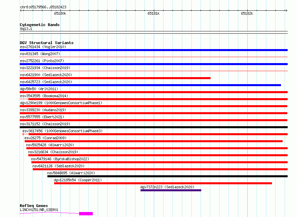Select the red bar under nsv6421126
Viewport: 297px width, 217px height.
160,169
